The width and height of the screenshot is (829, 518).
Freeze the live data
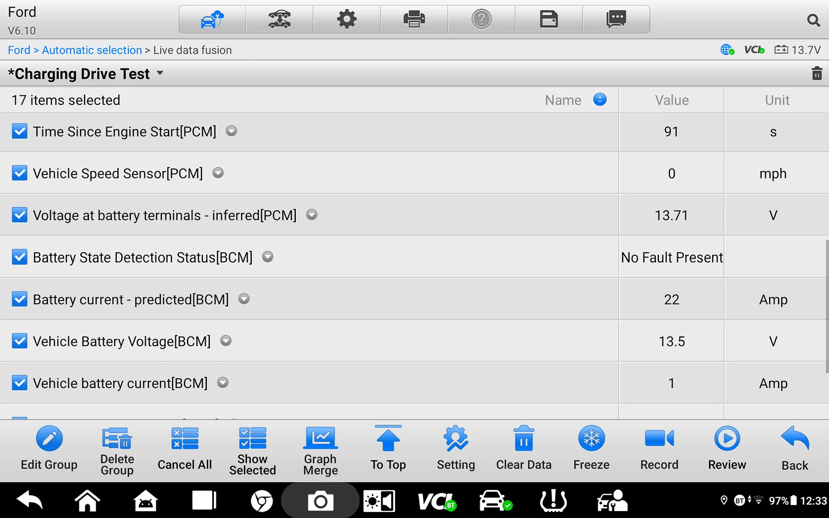(591, 449)
